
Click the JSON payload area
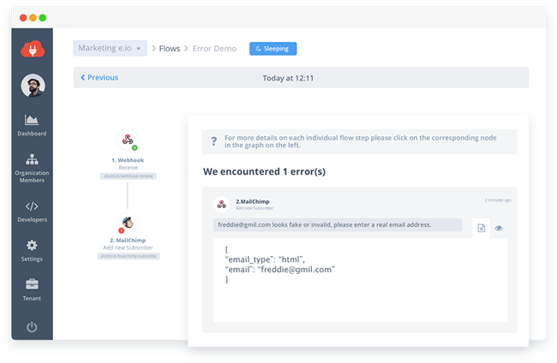(x=360, y=280)
